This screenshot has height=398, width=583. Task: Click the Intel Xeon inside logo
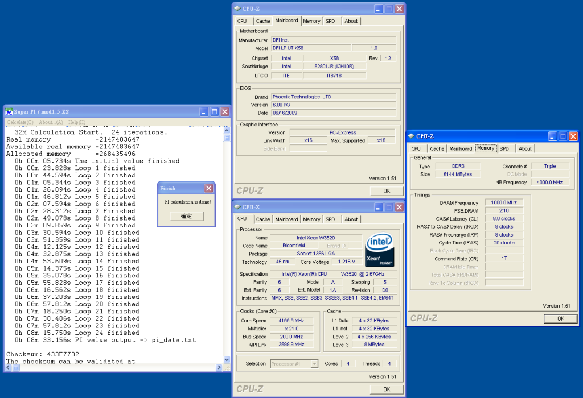point(379,250)
